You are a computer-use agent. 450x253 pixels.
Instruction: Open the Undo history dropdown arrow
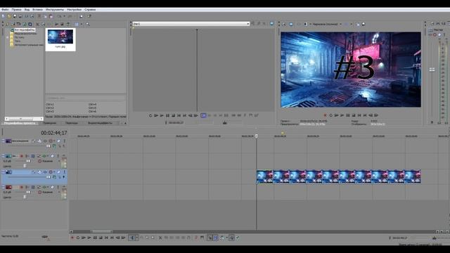(x=64, y=16)
